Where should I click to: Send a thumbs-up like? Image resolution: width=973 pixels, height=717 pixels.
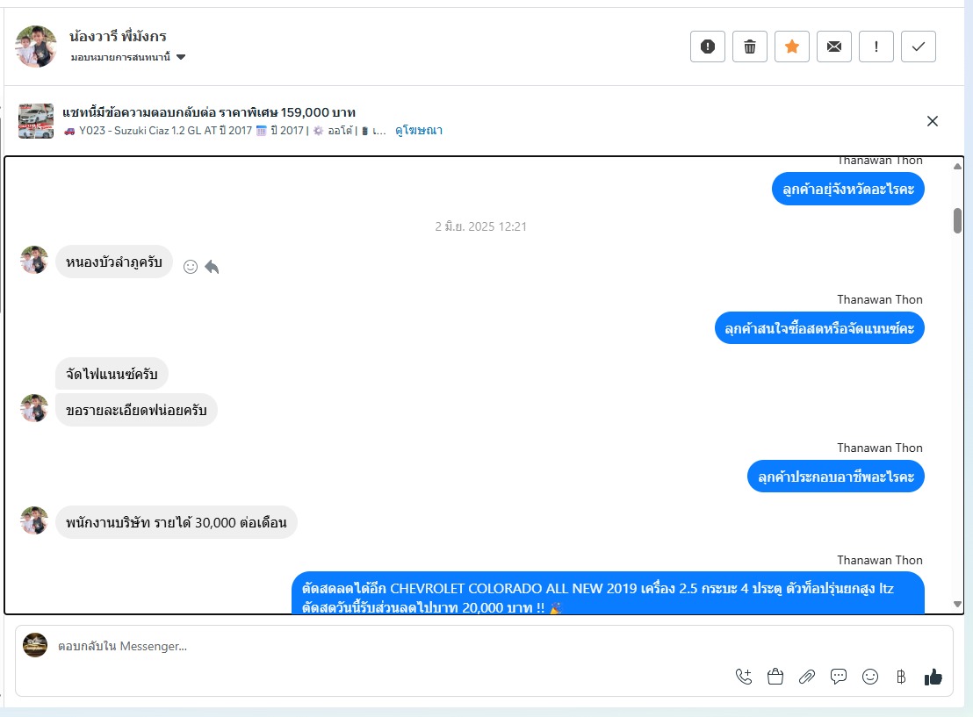pyautogui.click(x=933, y=677)
